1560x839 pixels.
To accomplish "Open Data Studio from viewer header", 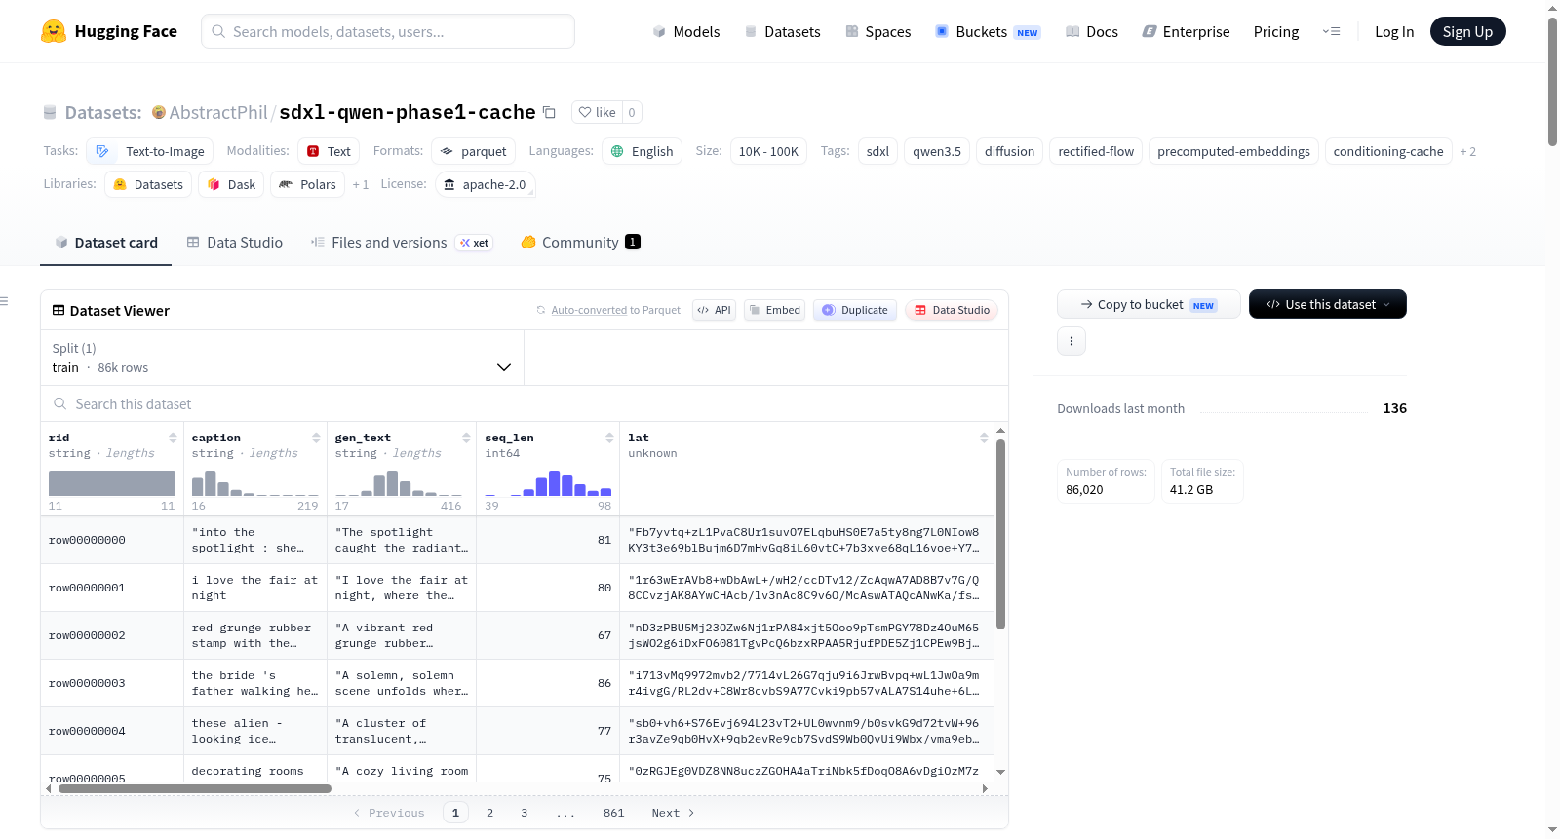I will [x=952, y=310].
